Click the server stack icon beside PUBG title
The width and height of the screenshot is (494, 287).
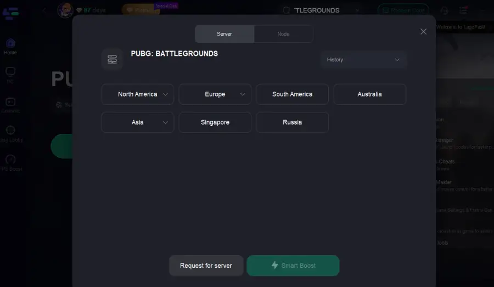112,59
